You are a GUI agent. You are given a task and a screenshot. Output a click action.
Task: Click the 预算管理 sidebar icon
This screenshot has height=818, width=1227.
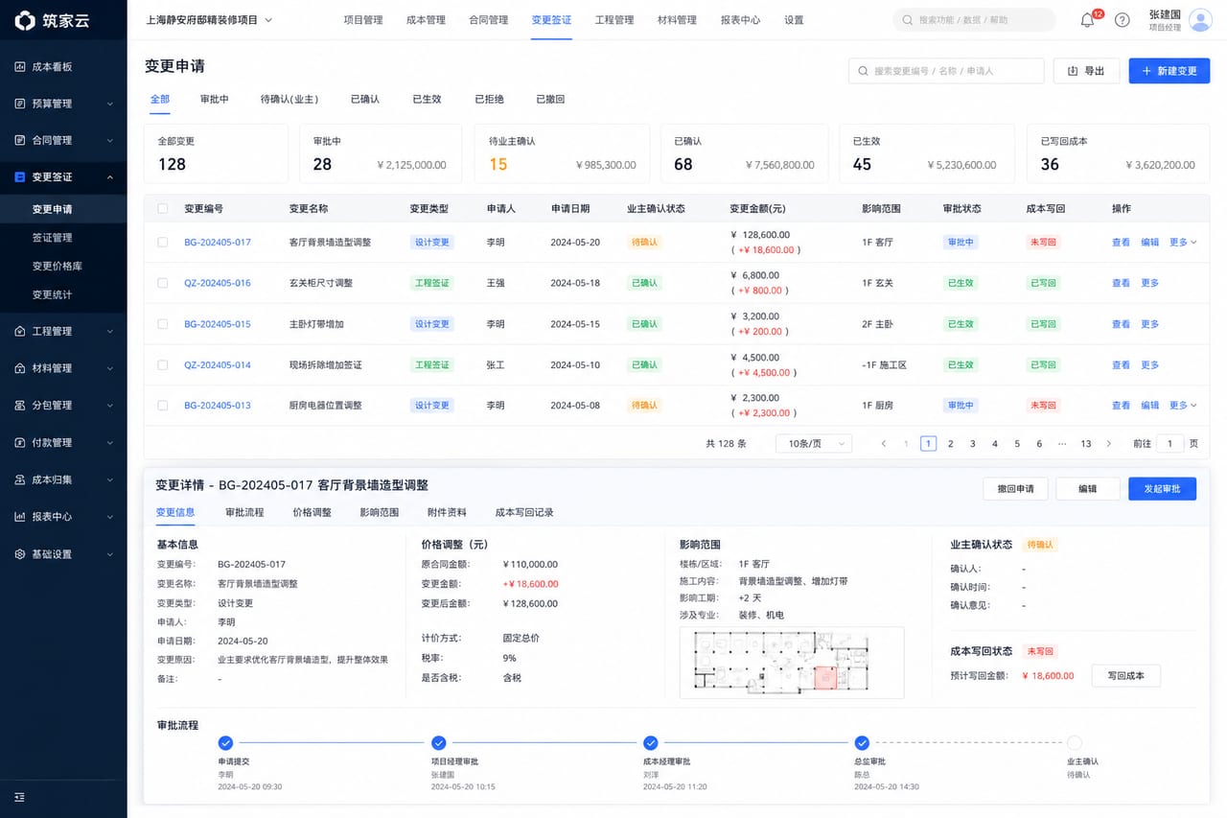coord(20,104)
